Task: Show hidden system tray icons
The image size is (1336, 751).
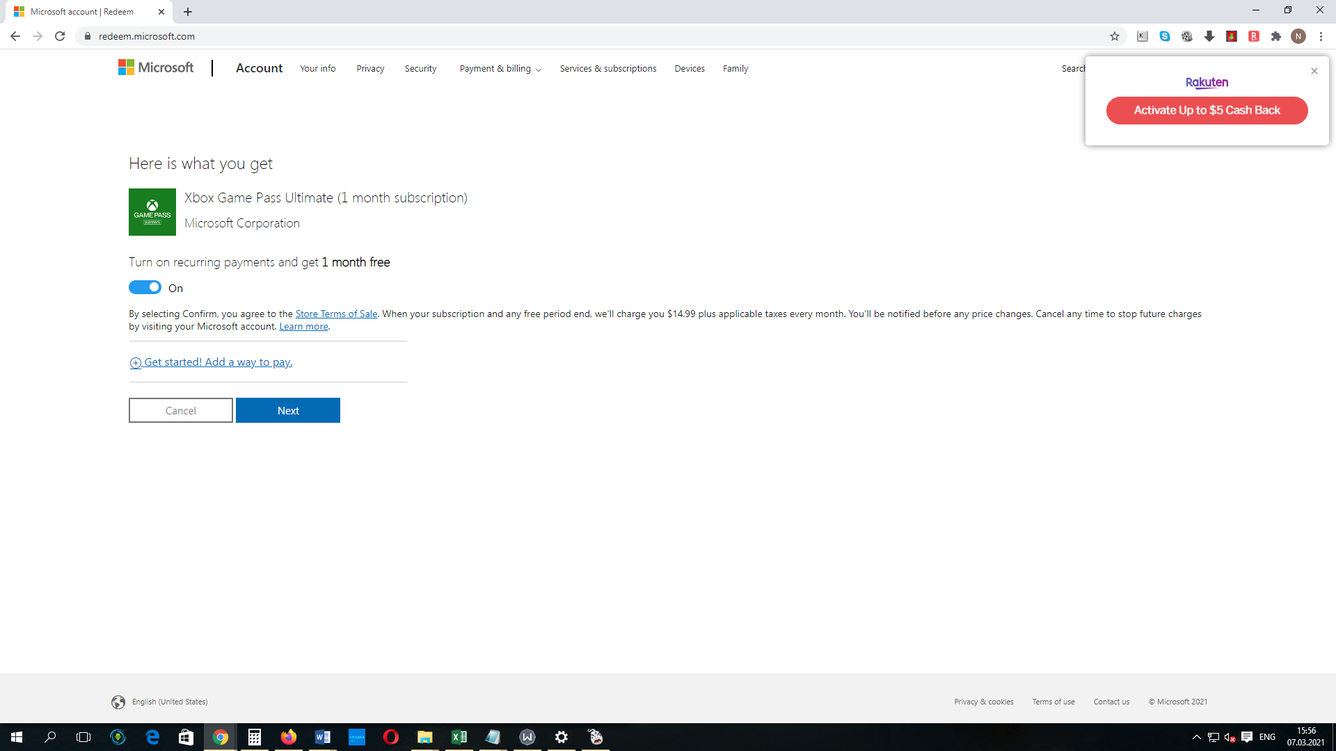Action: click(1197, 737)
